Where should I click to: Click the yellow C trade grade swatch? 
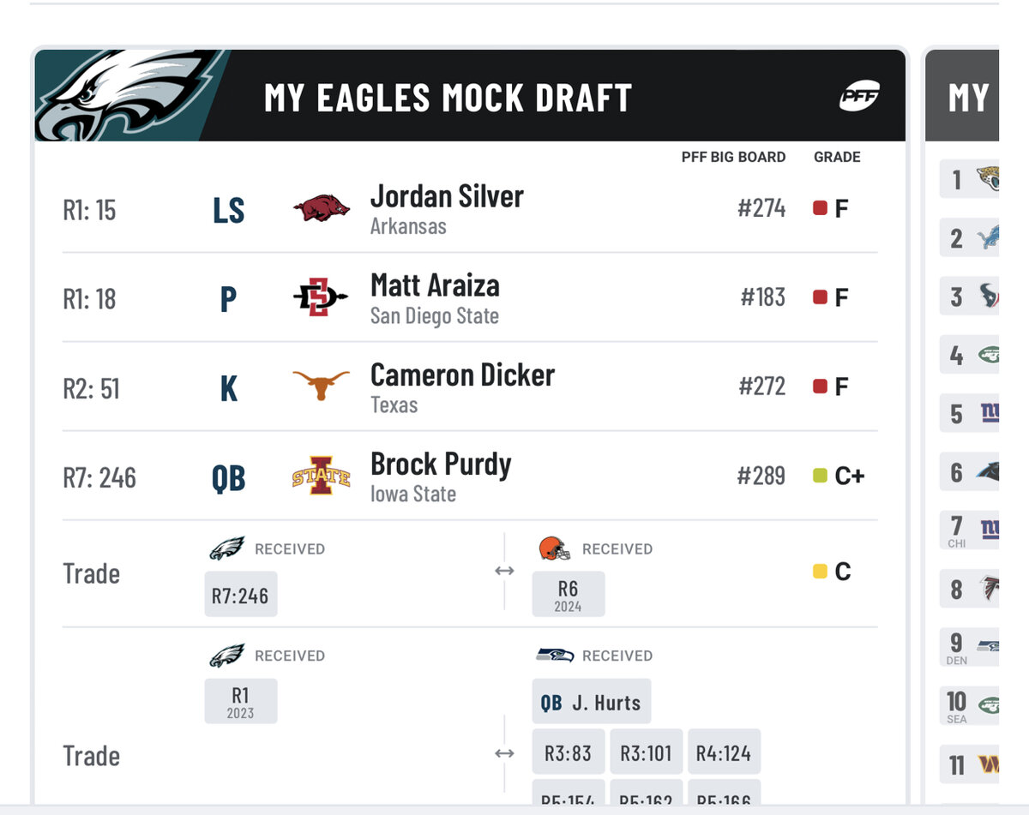point(820,572)
